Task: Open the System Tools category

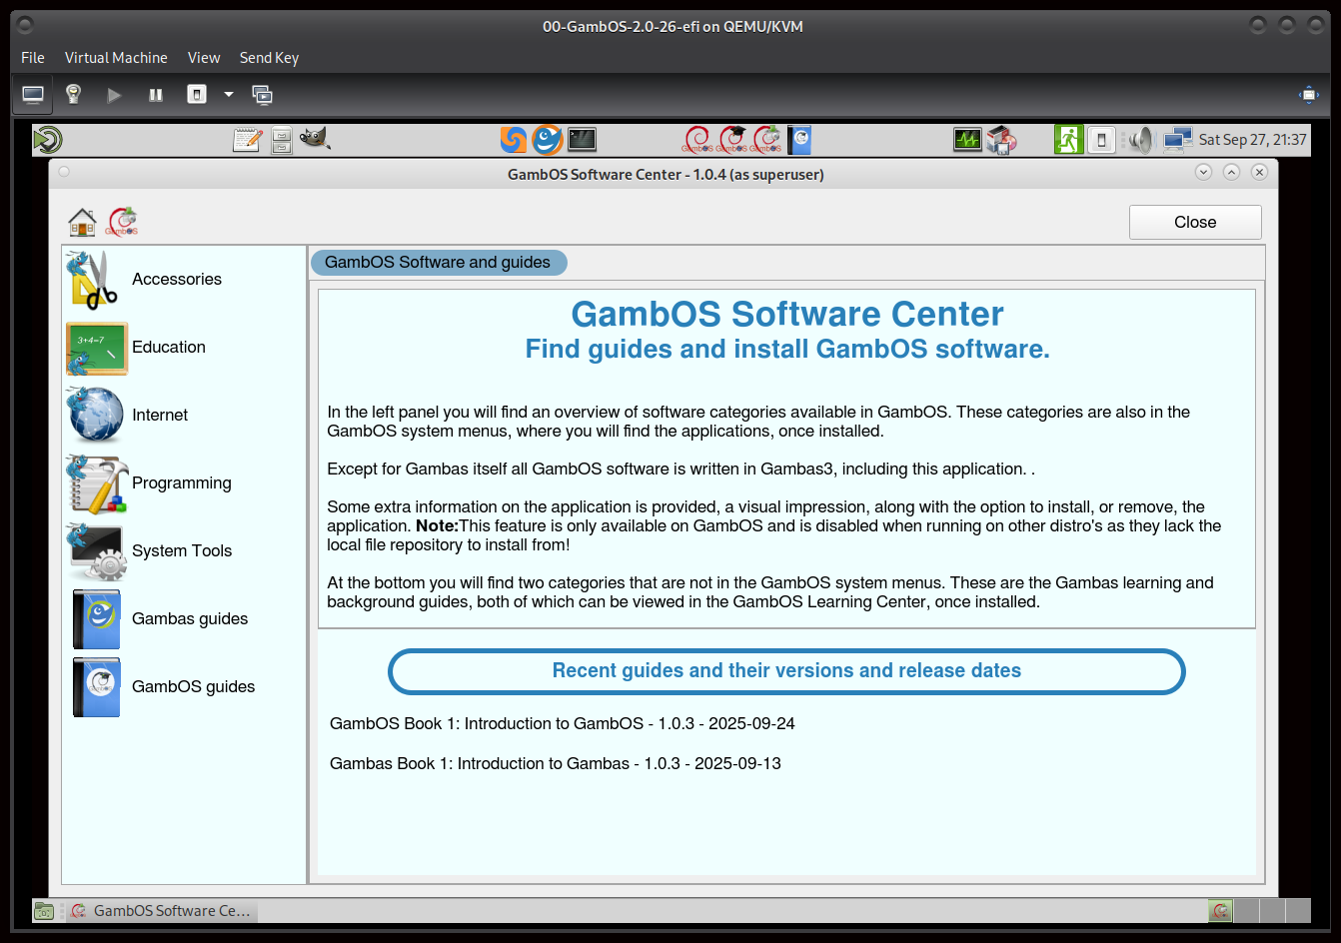Action: tap(182, 550)
